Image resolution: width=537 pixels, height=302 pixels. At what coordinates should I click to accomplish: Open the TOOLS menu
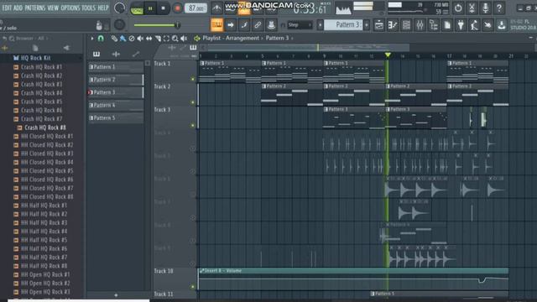click(x=88, y=8)
